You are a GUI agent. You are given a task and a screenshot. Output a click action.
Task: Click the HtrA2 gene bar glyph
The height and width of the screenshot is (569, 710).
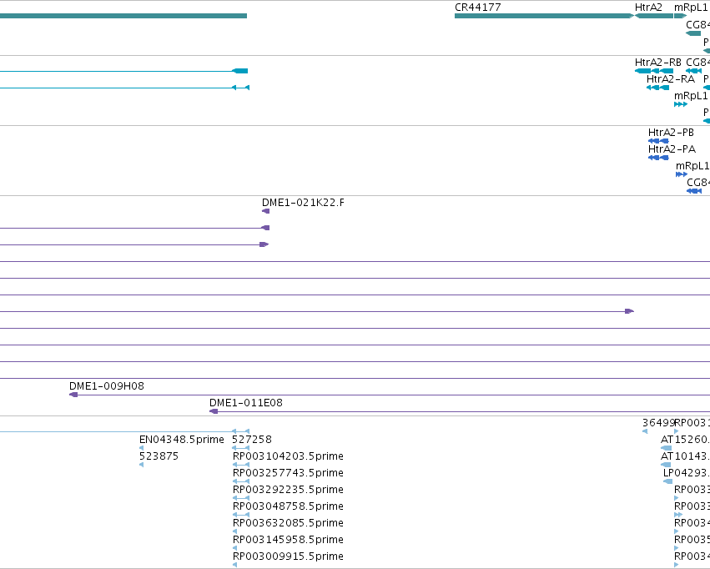pos(654,16)
